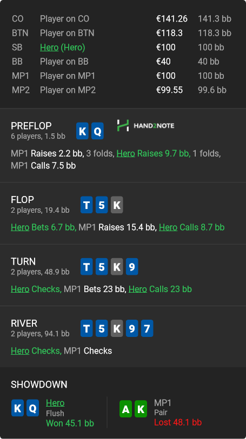
Task: Click the preflop Q hole card
Action: click(97, 131)
